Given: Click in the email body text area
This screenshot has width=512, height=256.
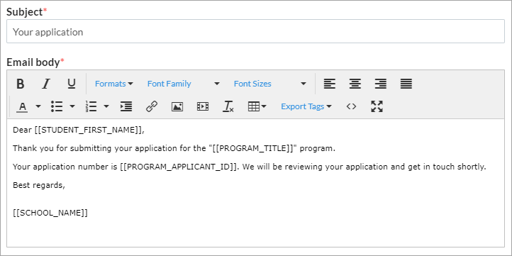Looking at the screenshot, I should point(256,183).
